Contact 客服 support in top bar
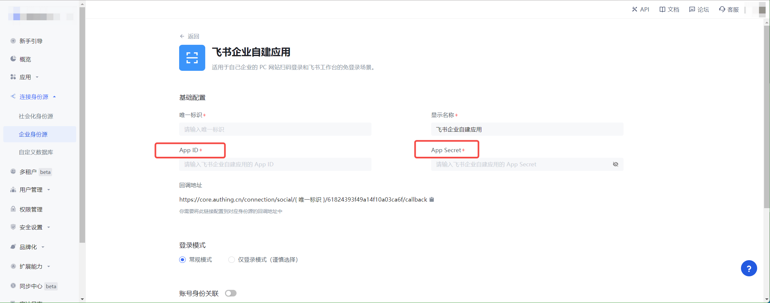 [729, 10]
